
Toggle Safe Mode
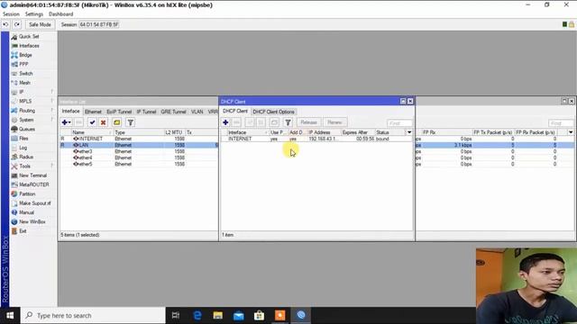click(40, 24)
